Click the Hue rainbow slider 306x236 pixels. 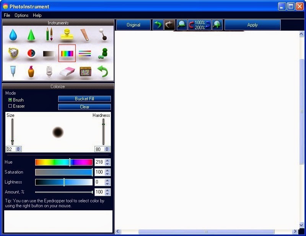[64, 162]
